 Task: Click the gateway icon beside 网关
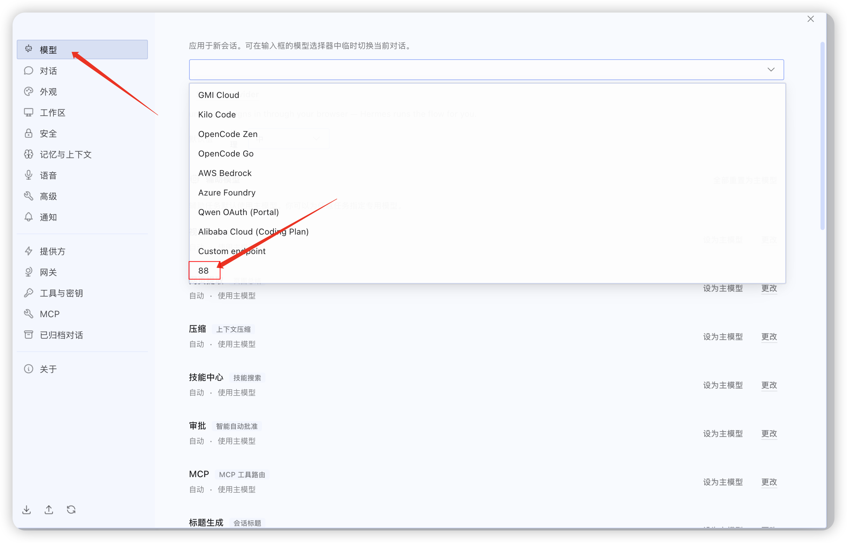[29, 272]
